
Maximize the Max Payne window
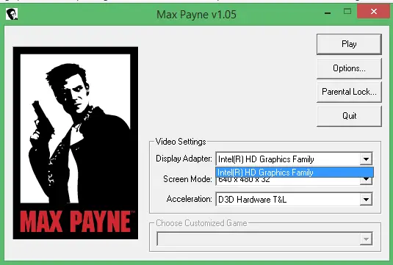(x=347, y=11)
